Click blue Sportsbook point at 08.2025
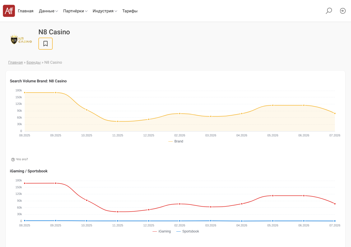 [x=25, y=220]
